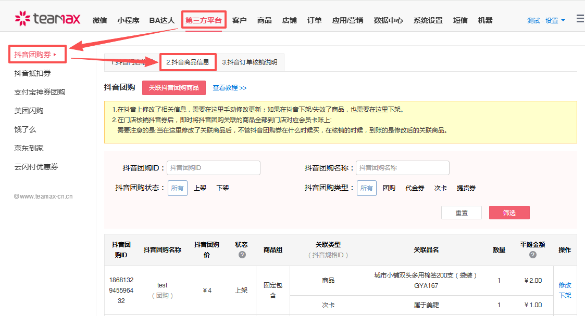Open the 查看教程 >> link
585x316 pixels.
point(229,88)
